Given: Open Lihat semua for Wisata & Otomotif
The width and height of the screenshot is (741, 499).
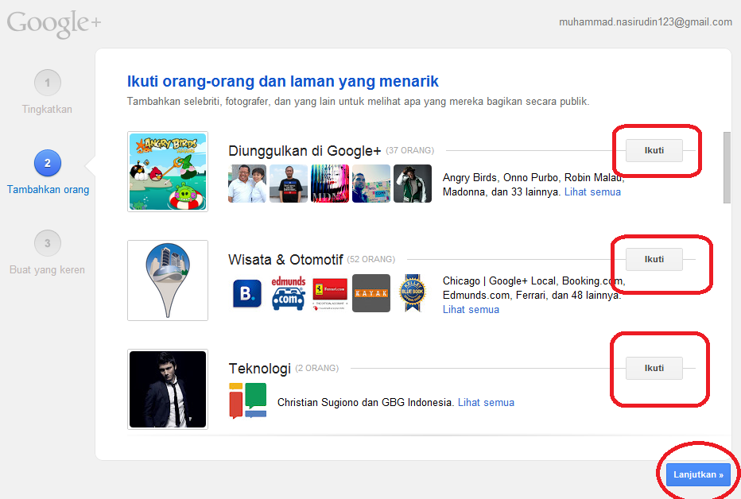Looking at the screenshot, I should (471, 310).
